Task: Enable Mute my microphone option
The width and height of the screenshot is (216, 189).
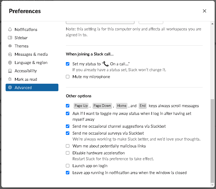Action: 68,77
